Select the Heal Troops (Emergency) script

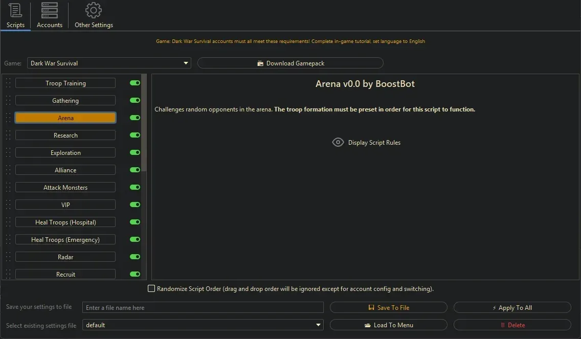(x=65, y=240)
